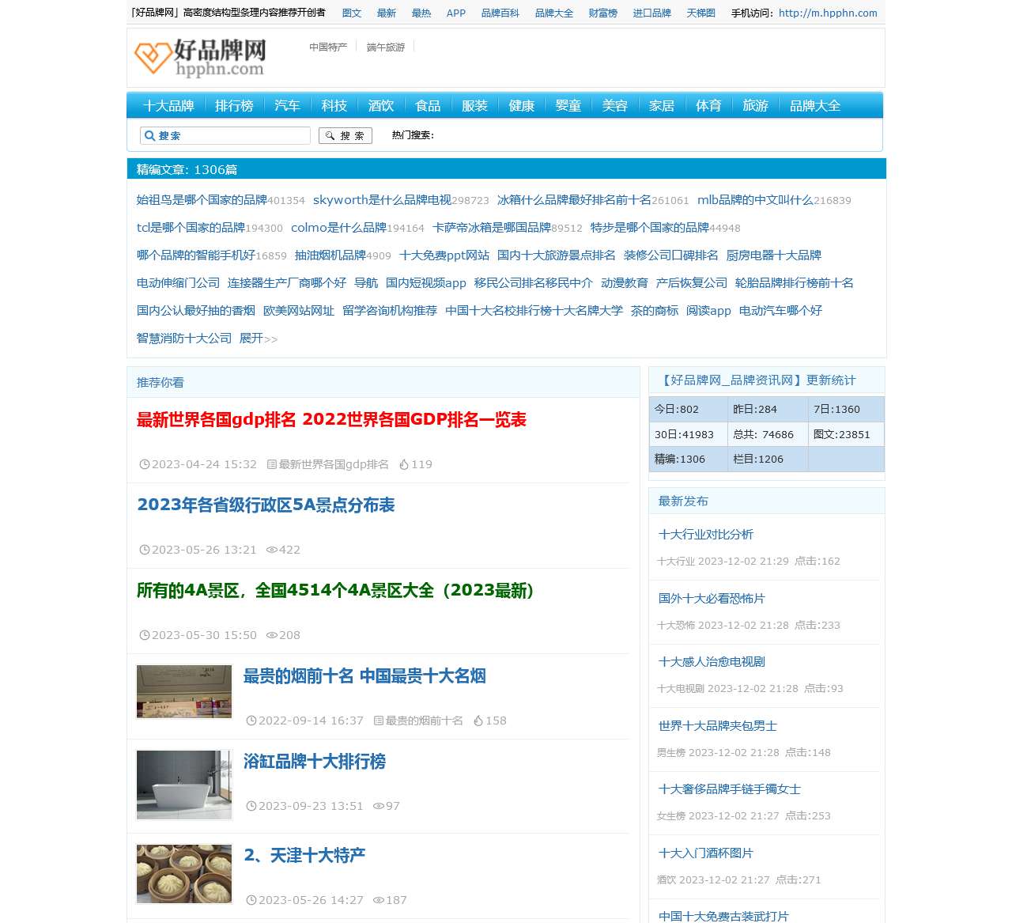Open the GDP排名一览表 article headline
The width and height of the screenshot is (1012, 923).
tap(334, 421)
